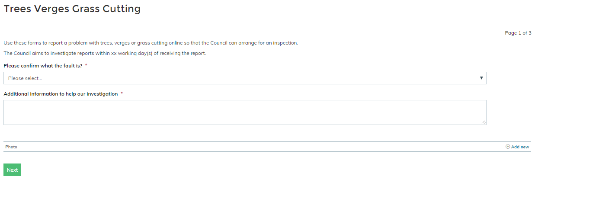
Task: Focus the Additional information text area
Action: [x=244, y=112]
